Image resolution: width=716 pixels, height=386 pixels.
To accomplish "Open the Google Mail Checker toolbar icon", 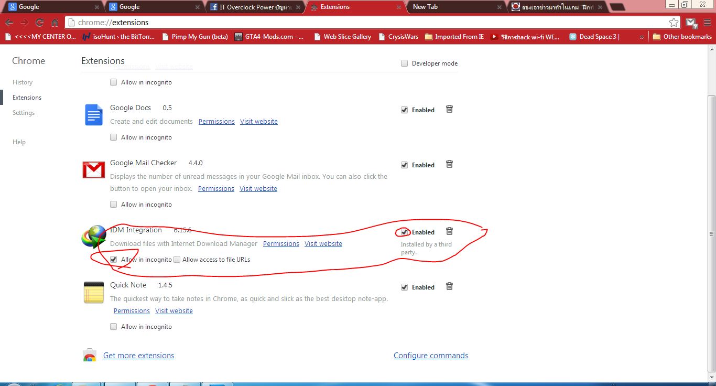I will (x=692, y=23).
